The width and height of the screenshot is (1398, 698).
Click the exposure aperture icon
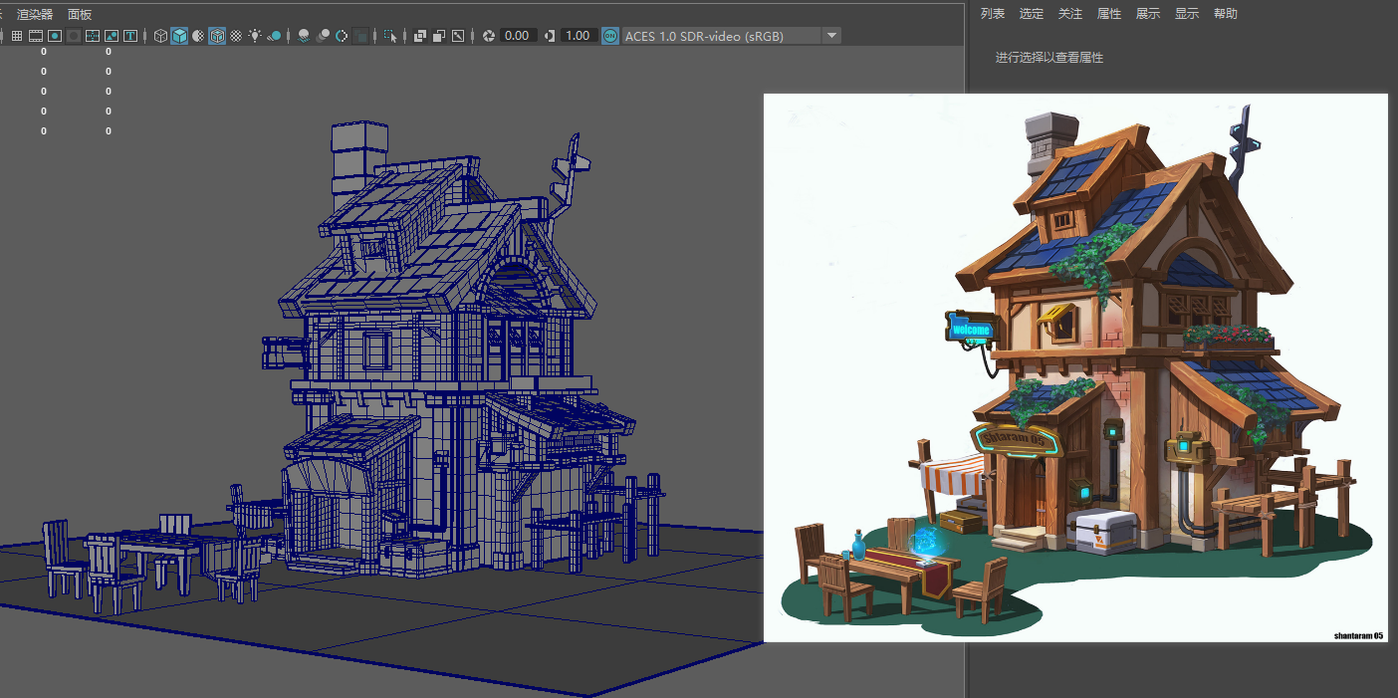point(489,36)
